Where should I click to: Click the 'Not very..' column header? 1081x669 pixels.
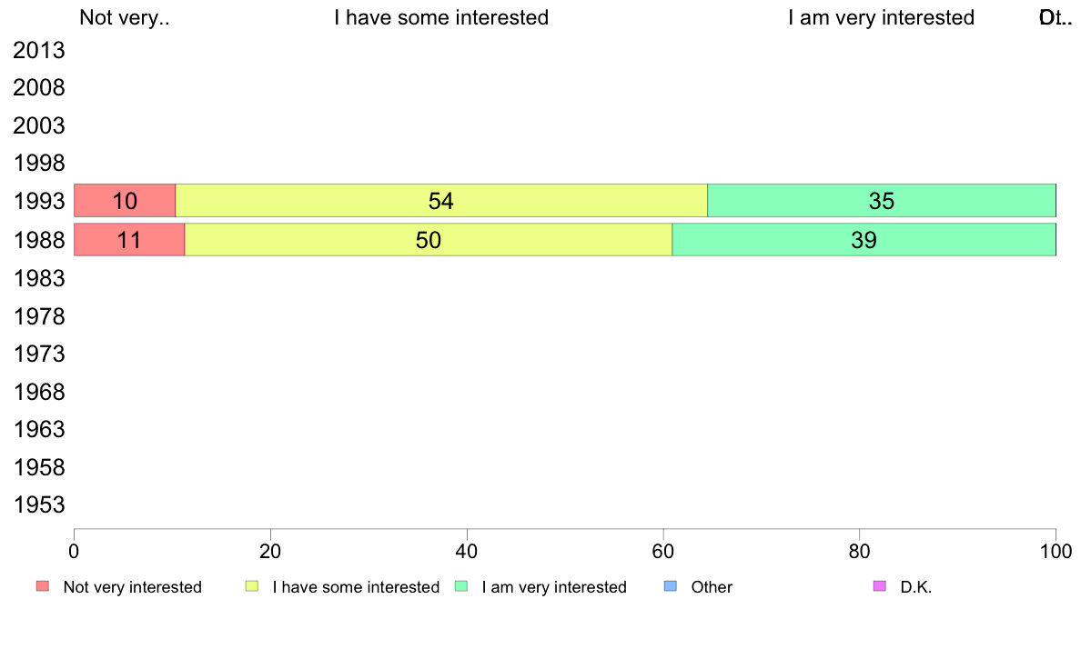(x=124, y=17)
